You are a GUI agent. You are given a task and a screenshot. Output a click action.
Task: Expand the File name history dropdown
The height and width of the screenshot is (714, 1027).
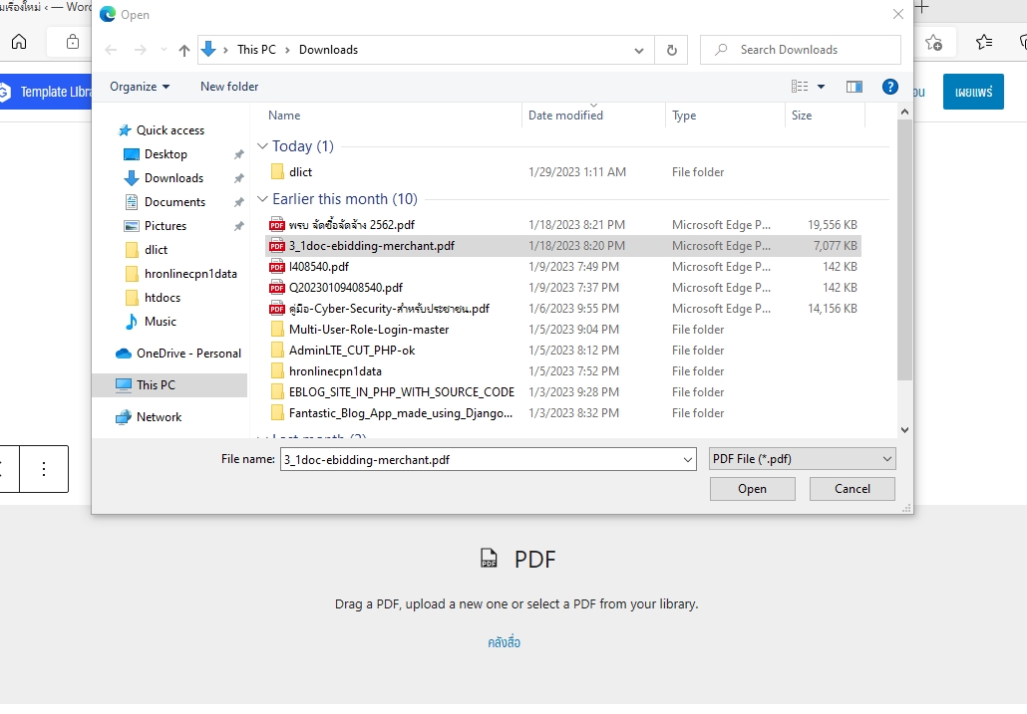(687, 459)
